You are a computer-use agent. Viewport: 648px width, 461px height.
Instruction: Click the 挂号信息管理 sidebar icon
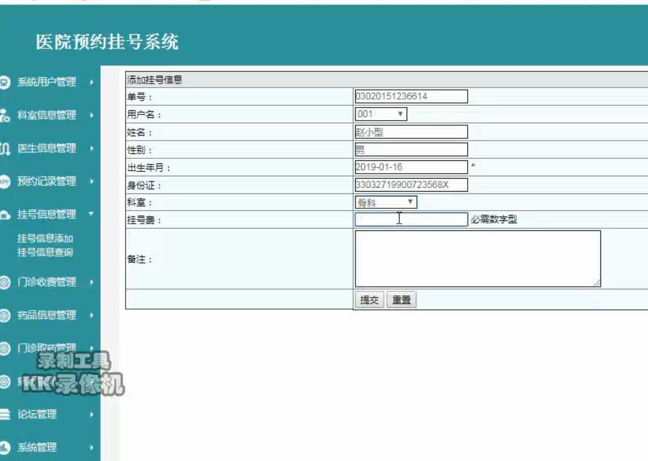tap(5, 215)
